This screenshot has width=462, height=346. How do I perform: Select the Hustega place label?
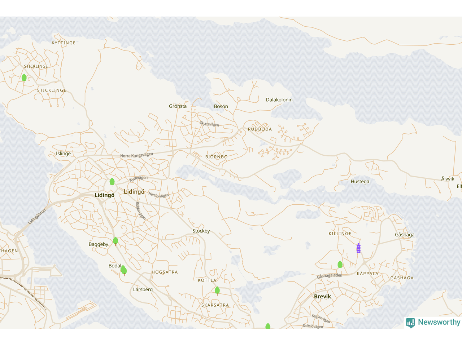[360, 182]
